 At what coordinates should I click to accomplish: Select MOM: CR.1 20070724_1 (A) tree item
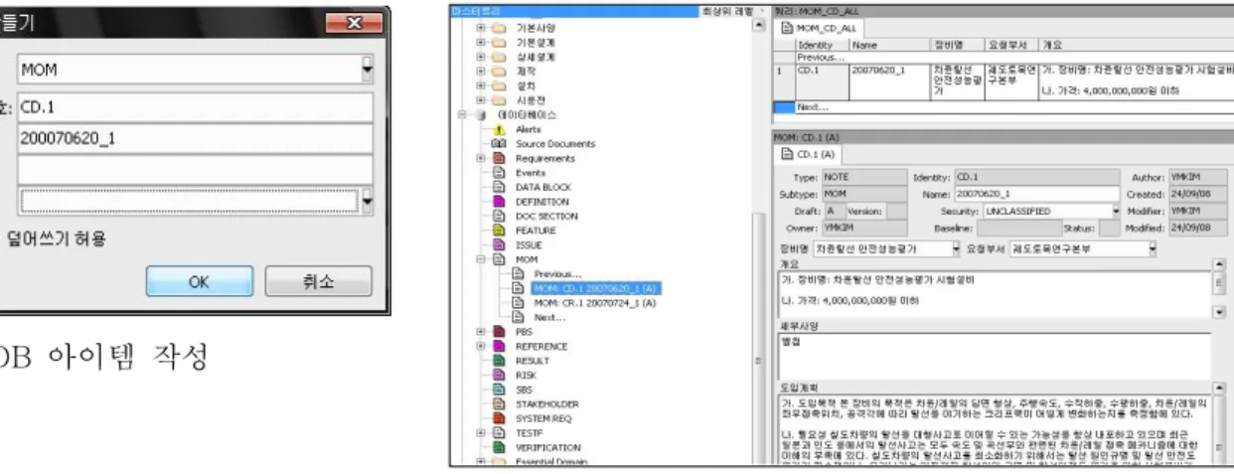pos(595,303)
